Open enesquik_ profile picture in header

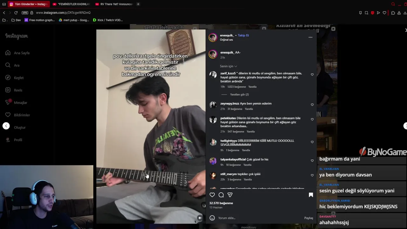pyautogui.click(x=213, y=37)
